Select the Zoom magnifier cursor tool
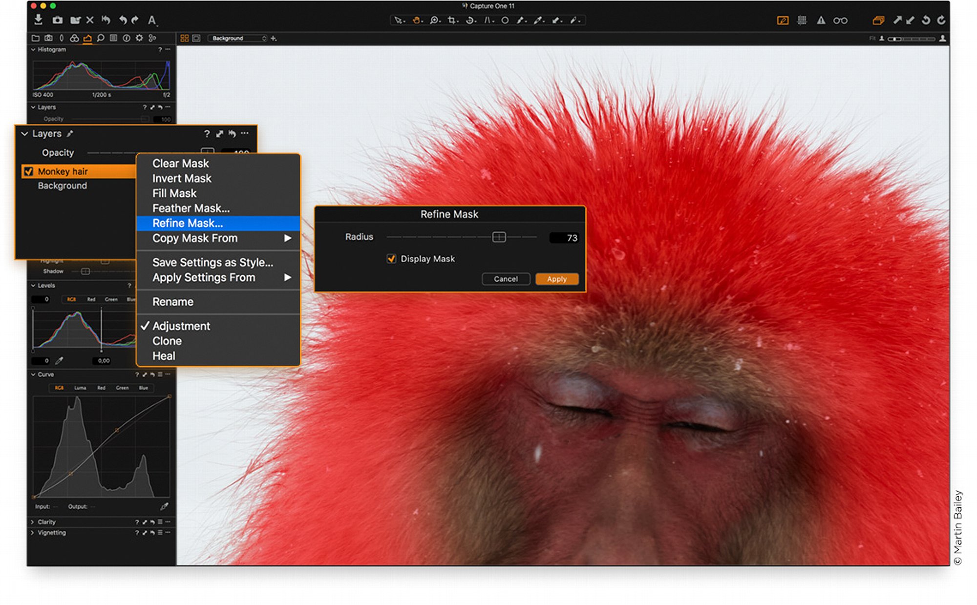 tap(434, 21)
